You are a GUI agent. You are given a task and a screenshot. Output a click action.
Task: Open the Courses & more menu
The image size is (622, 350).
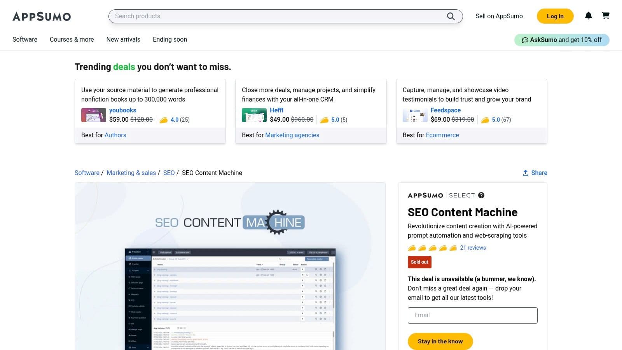point(72,39)
